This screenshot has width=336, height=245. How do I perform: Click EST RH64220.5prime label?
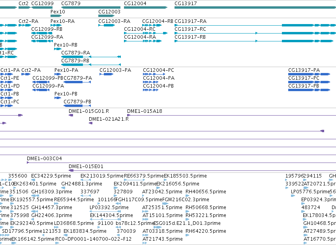point(206,232)
